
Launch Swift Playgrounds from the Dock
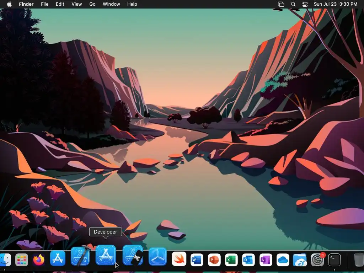(179, 259)
